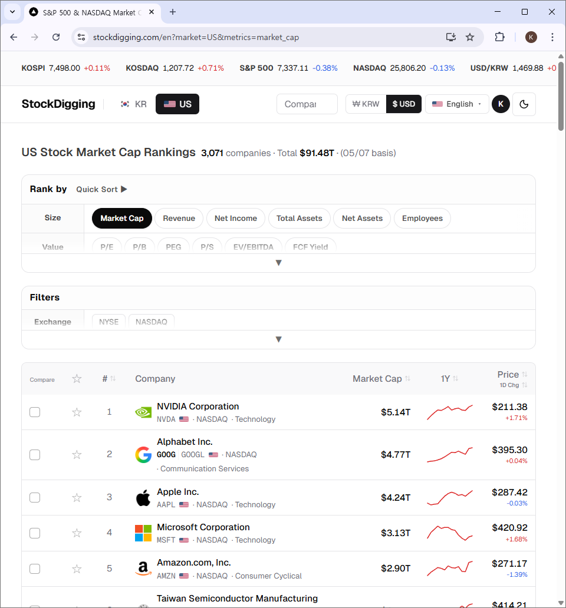Rank by Revenue

click(x=179, y=219)
